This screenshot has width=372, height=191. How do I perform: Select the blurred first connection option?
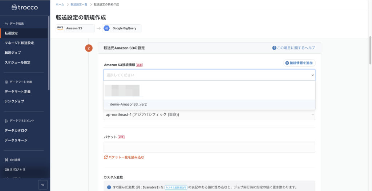[x=122, y=90]
